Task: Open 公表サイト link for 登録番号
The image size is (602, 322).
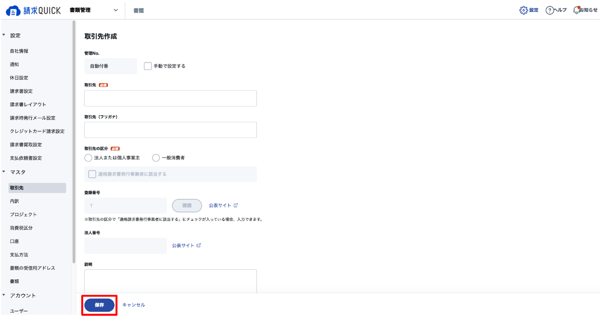Action: click(220, 205)
